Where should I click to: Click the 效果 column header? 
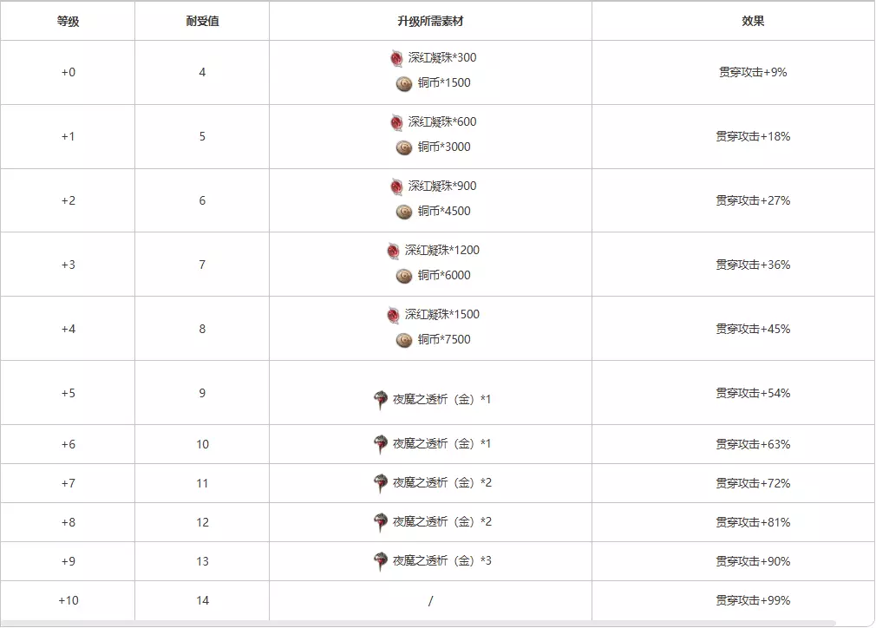tap(753, 21)
